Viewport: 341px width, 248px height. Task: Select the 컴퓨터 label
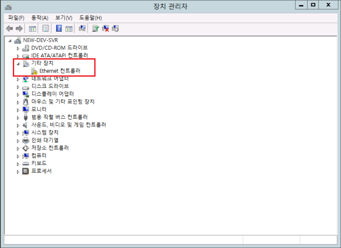(39, 156)
